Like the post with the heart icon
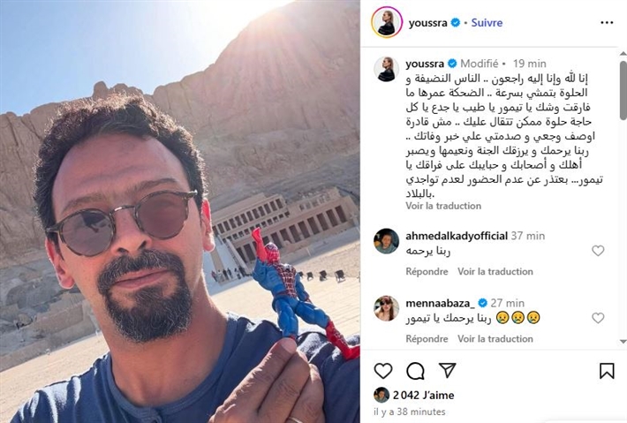Screen dimensions: 627x423 pos(383,371)
